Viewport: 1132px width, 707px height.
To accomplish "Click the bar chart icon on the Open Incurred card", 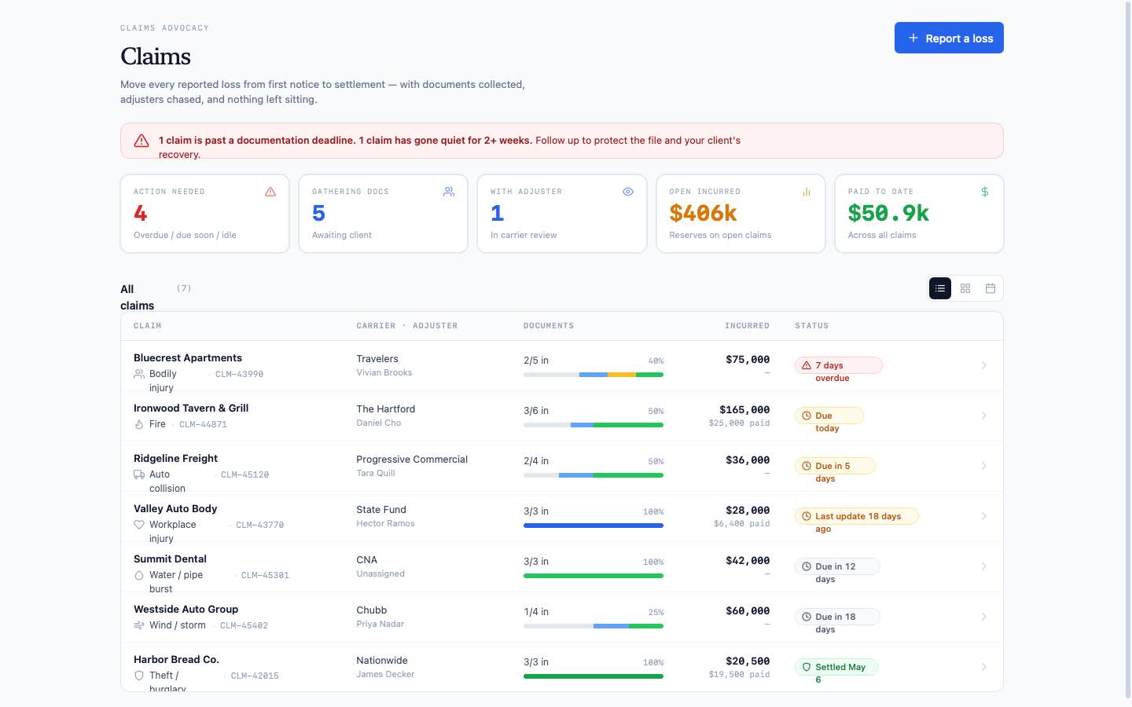I will [807, 192].
